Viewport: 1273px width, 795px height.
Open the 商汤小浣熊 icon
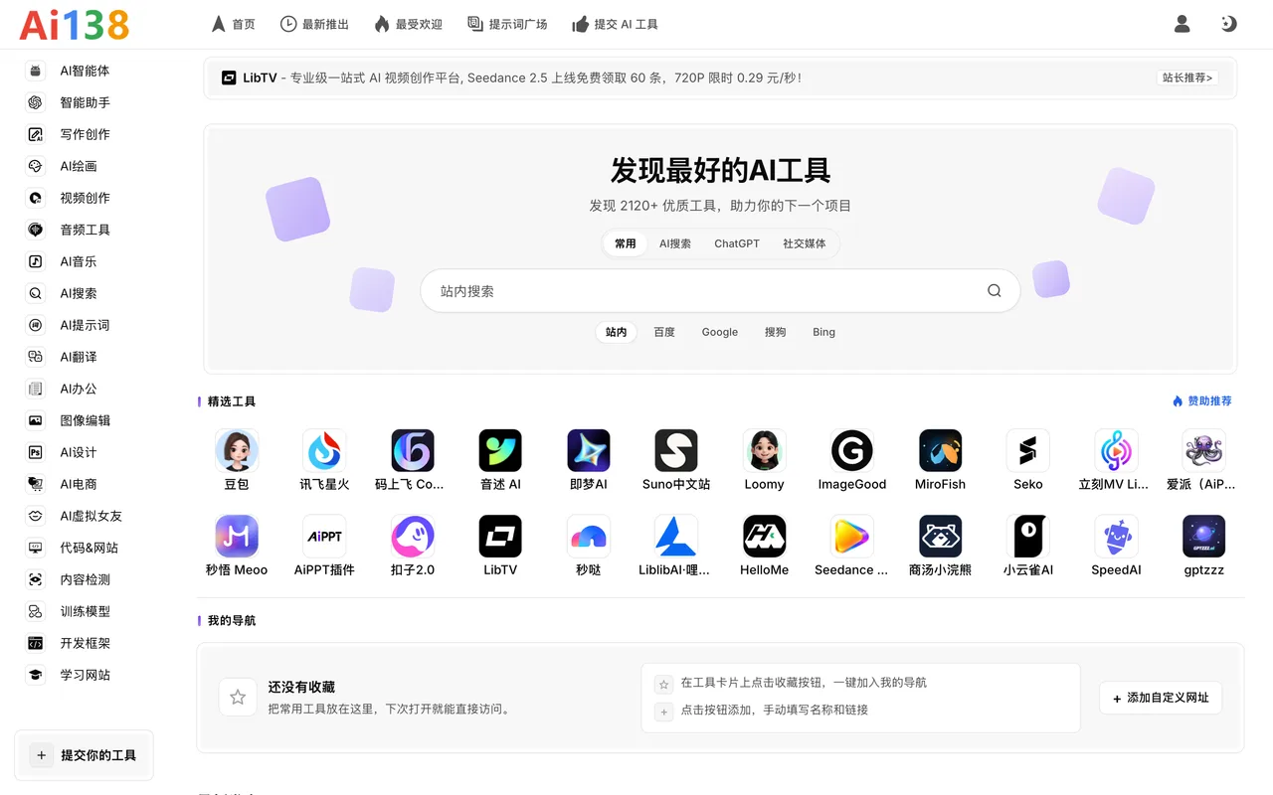(940, 536)
